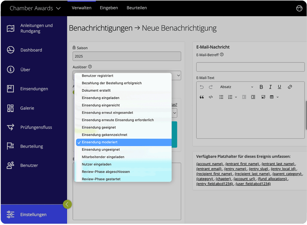Insert the {entrant_email} placeholder
The image size is (307, 225).
click(209, 169)
